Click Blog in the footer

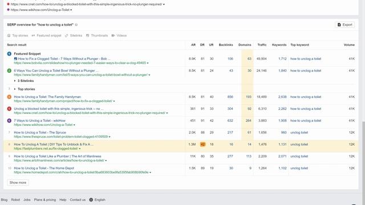(4, 200)
